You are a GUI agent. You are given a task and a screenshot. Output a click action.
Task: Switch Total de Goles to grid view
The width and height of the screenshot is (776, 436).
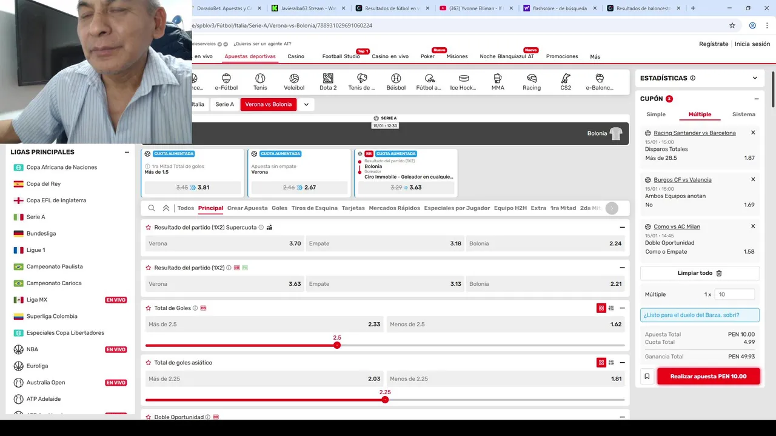coord(601,308)
